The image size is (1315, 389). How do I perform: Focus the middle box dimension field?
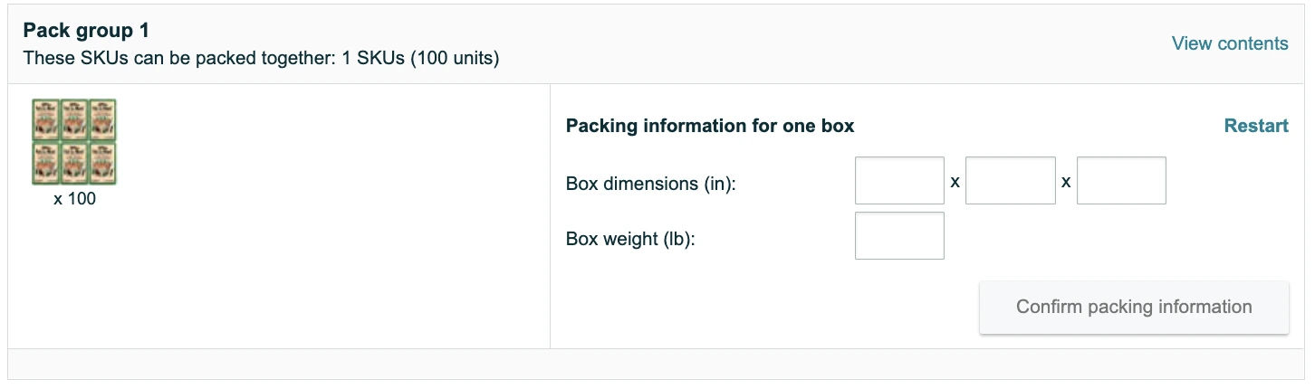click(1010, 181)
